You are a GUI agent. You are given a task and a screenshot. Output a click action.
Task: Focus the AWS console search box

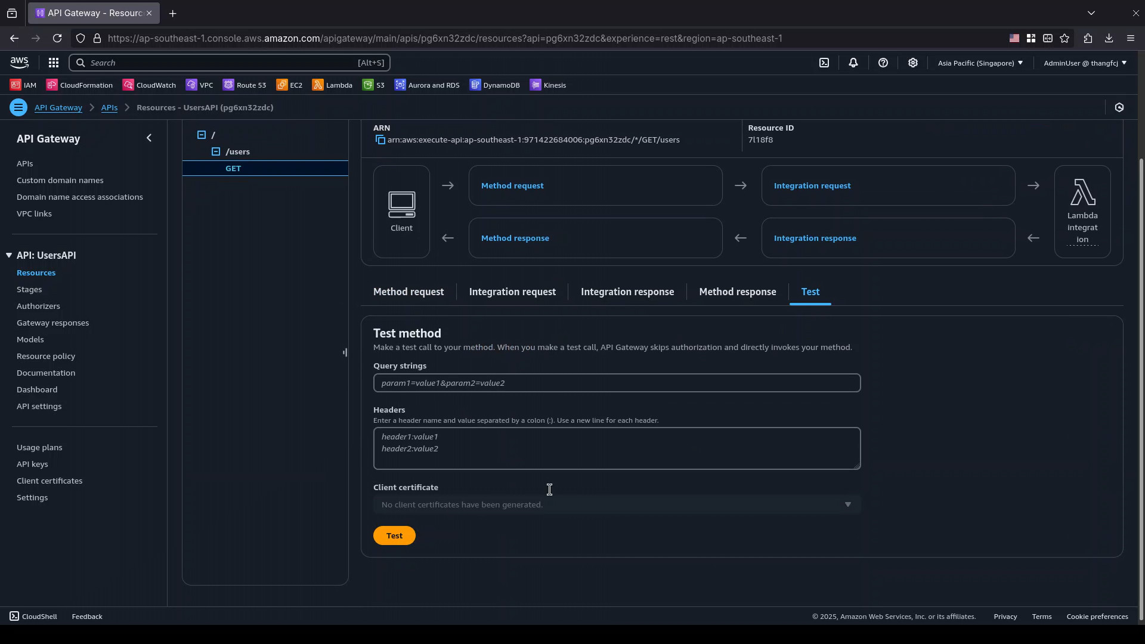[x=230, y=63]
